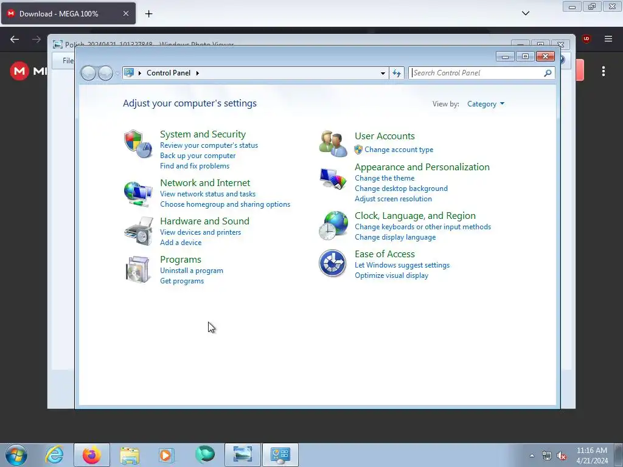Click Control Panel breadcrumb text

click(x=169, y=73)
